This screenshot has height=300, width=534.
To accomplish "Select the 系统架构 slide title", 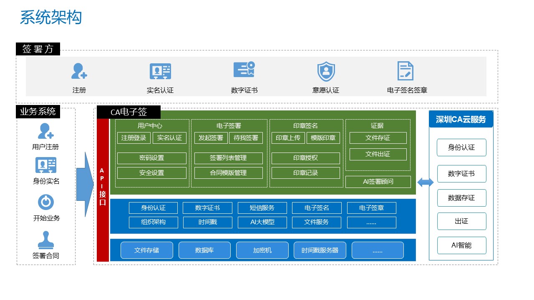I will click(51, 18).
